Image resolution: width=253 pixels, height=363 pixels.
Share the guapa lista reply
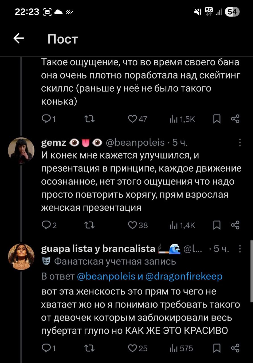(x=235, y=348)
